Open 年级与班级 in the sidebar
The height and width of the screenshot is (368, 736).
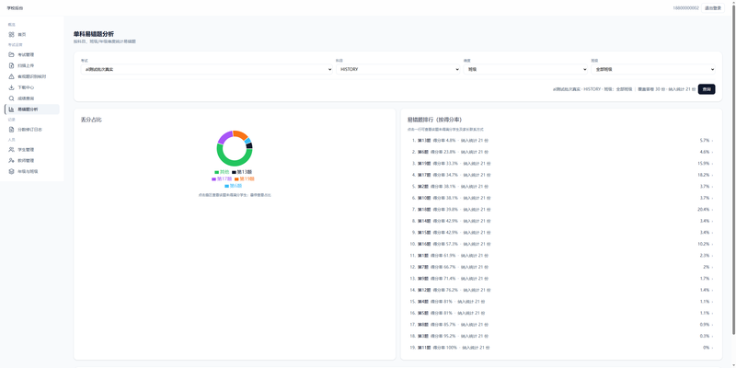(32, 171)
